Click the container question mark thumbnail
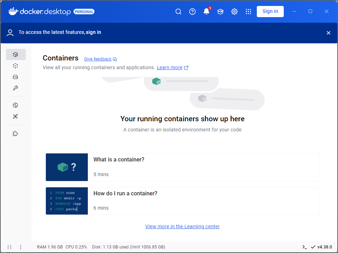 (67, 167)
